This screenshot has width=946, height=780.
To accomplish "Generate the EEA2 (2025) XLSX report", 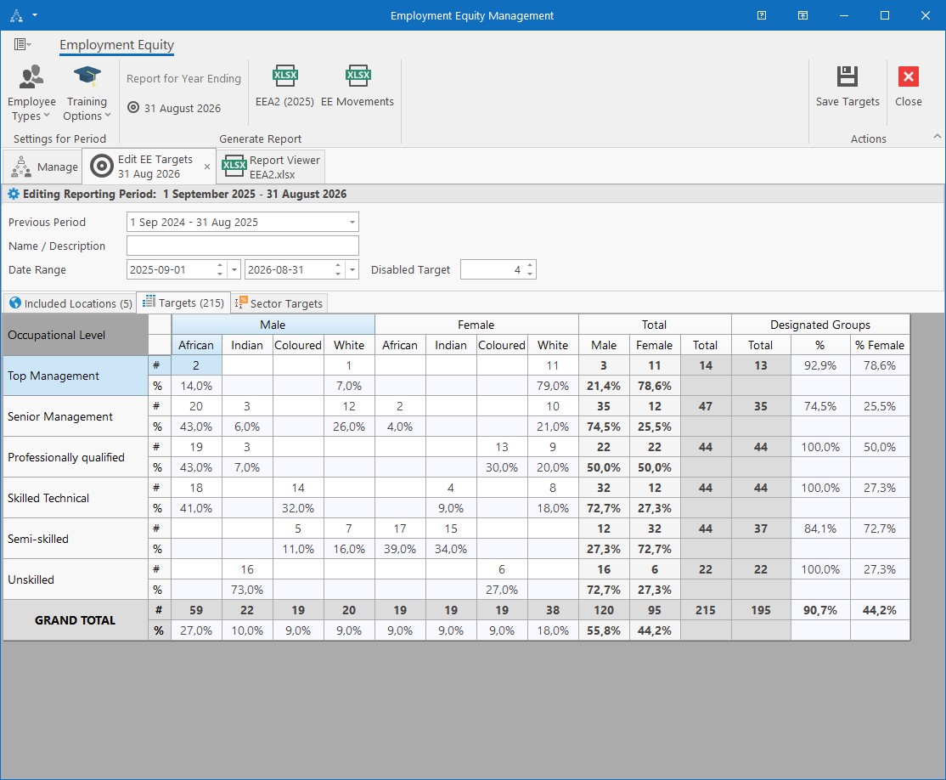I will tap(284, 87).
